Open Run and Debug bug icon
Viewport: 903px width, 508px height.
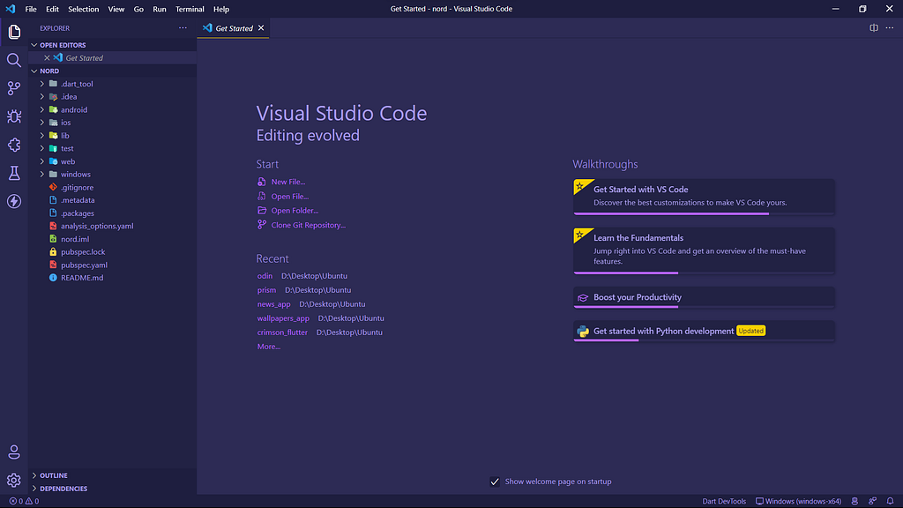[x=14, y=116]
